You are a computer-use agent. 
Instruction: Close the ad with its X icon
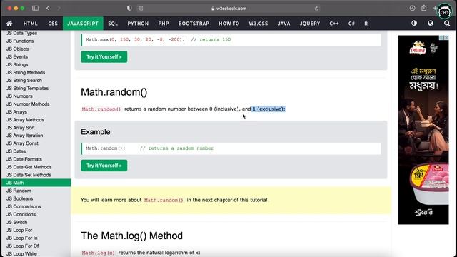pos(446,38)
